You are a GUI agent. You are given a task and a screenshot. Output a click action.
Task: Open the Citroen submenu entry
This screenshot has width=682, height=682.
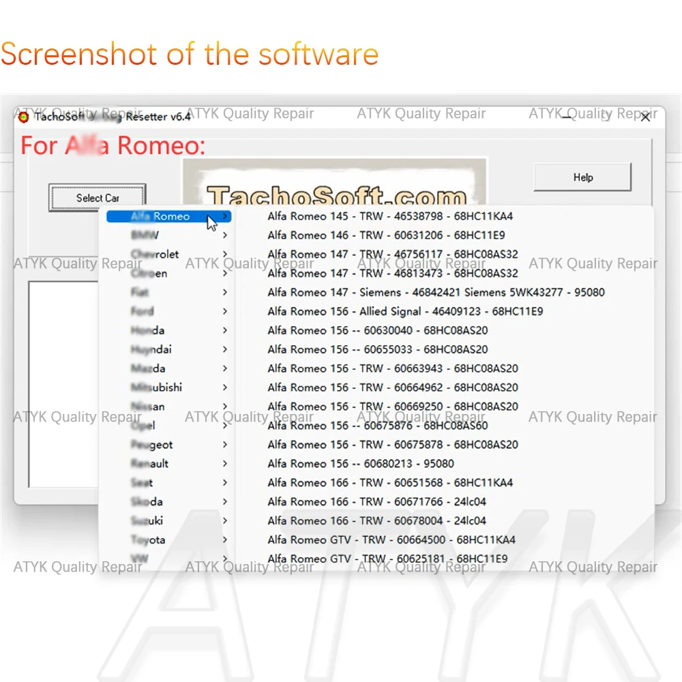(168, 273)
